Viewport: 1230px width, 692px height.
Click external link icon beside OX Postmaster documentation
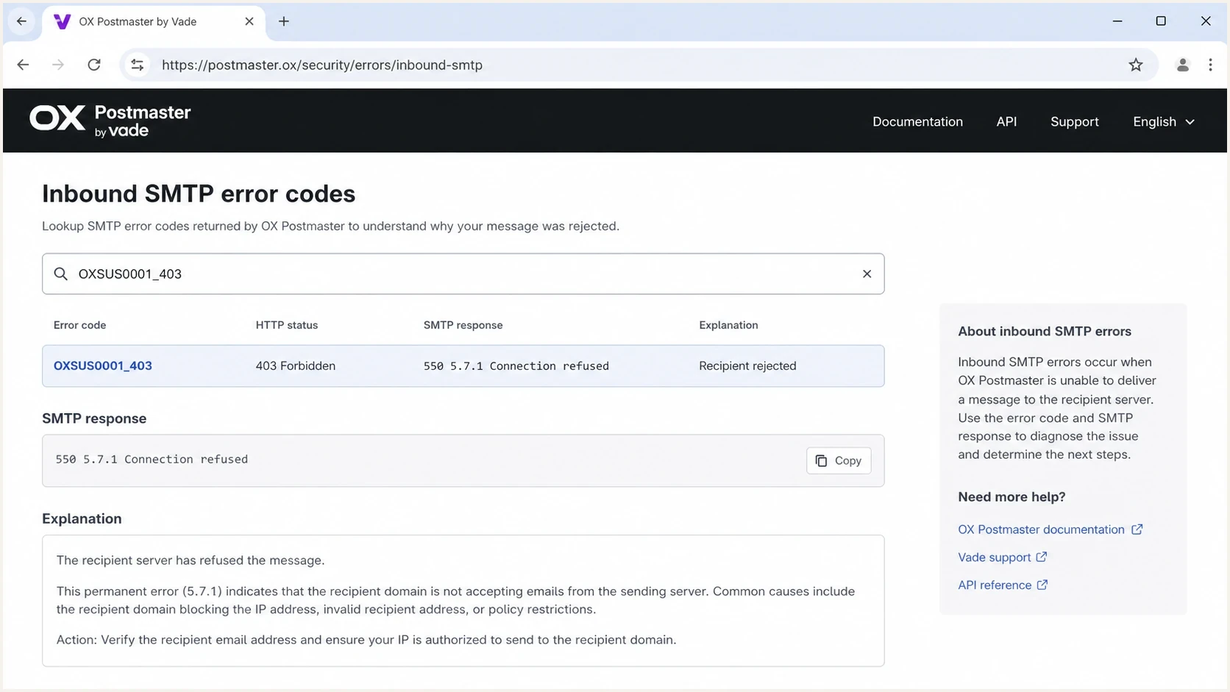point(1137,529)
